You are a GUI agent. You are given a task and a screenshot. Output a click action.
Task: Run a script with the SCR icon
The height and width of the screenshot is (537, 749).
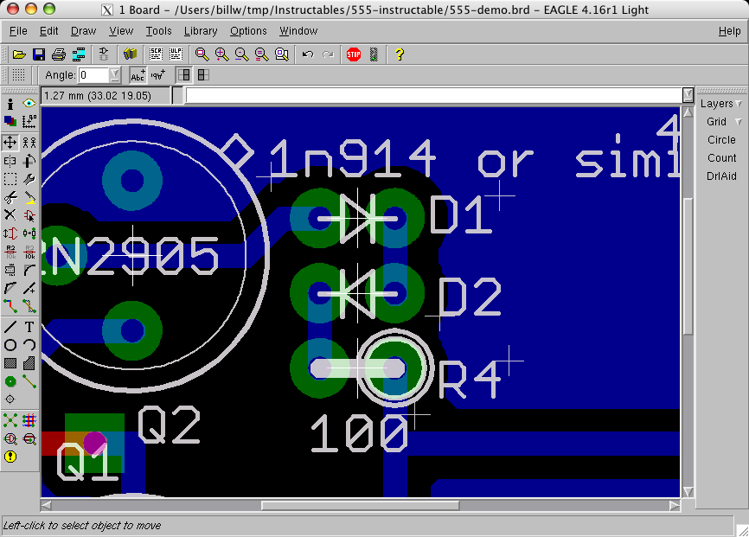[156, 54]
